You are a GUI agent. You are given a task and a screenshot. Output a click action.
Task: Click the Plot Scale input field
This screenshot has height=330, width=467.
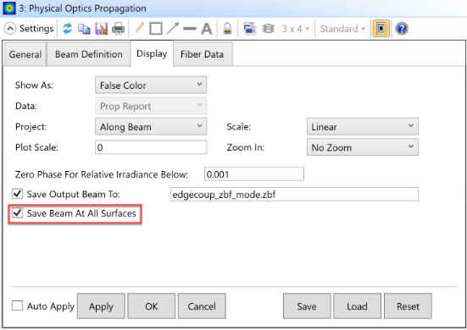click(151, 147)
